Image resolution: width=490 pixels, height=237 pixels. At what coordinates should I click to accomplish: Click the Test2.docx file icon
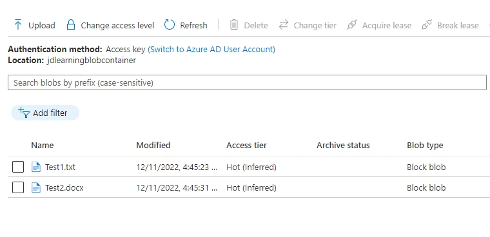pyautogui.click(x=36, y=187)
